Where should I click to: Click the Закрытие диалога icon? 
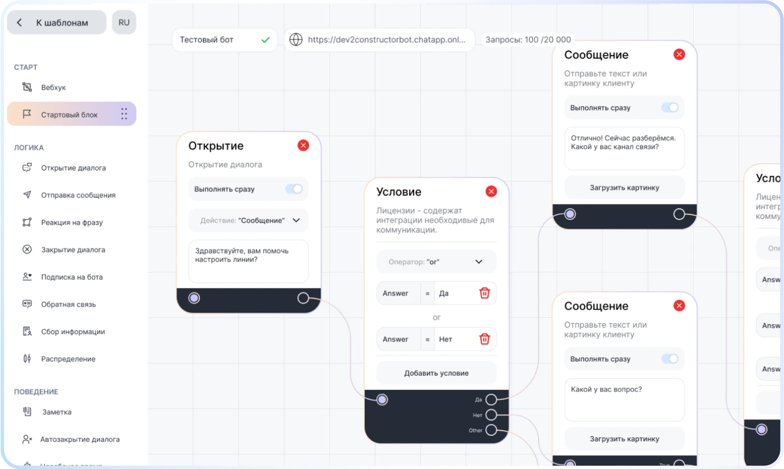[x=27, y=249]
